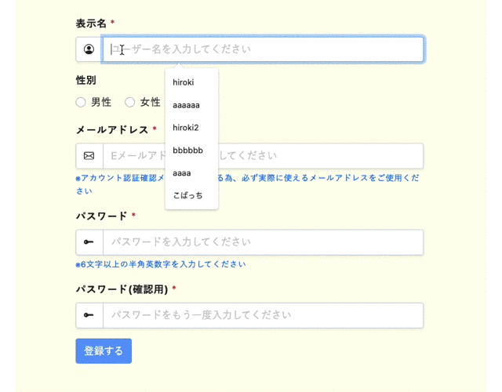Click the user avatar icon beside display name
This screenshot has width=502, height=392.
coord(89,49)
